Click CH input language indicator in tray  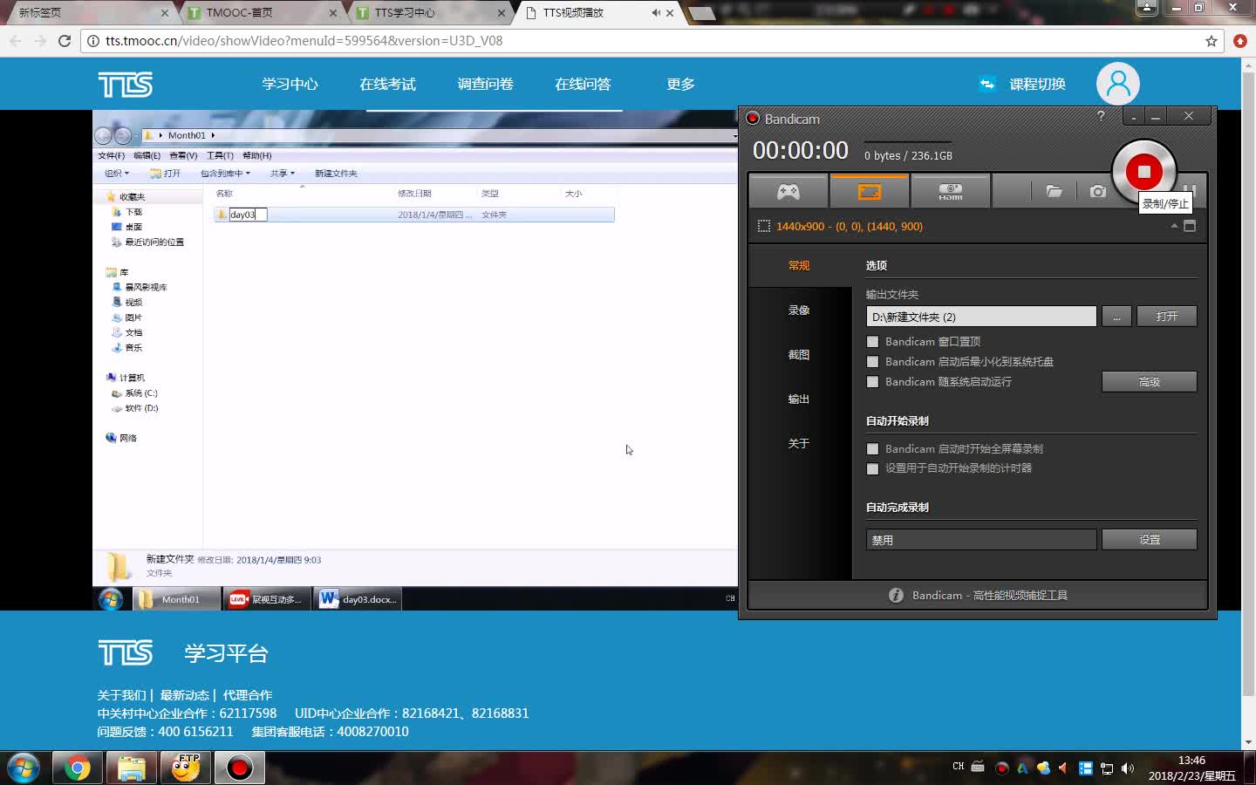(959, 767)
